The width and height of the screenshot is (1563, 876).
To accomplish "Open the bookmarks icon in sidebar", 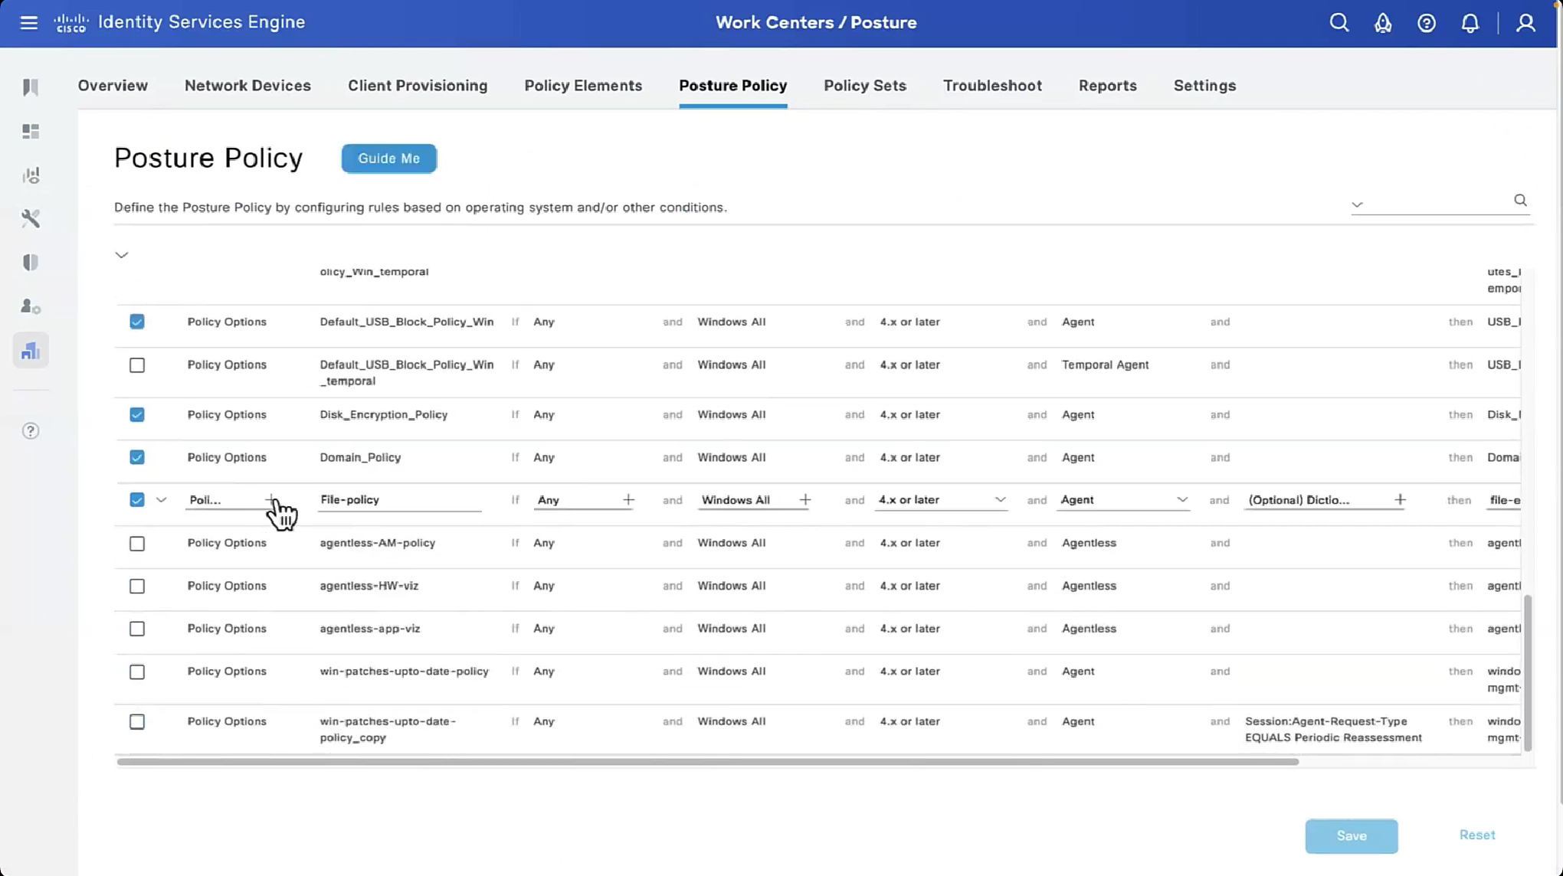I will [31, 87].
